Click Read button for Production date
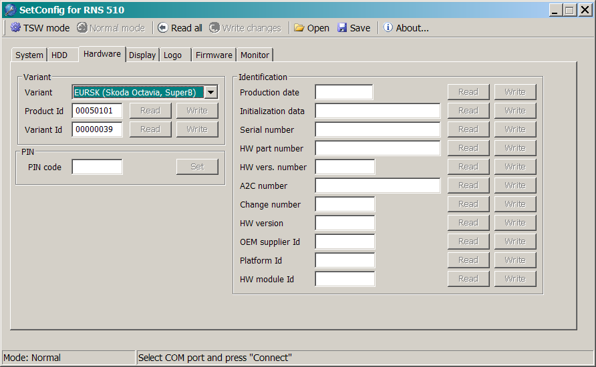Viewport: 596px width, 367px height. (468, 92)
